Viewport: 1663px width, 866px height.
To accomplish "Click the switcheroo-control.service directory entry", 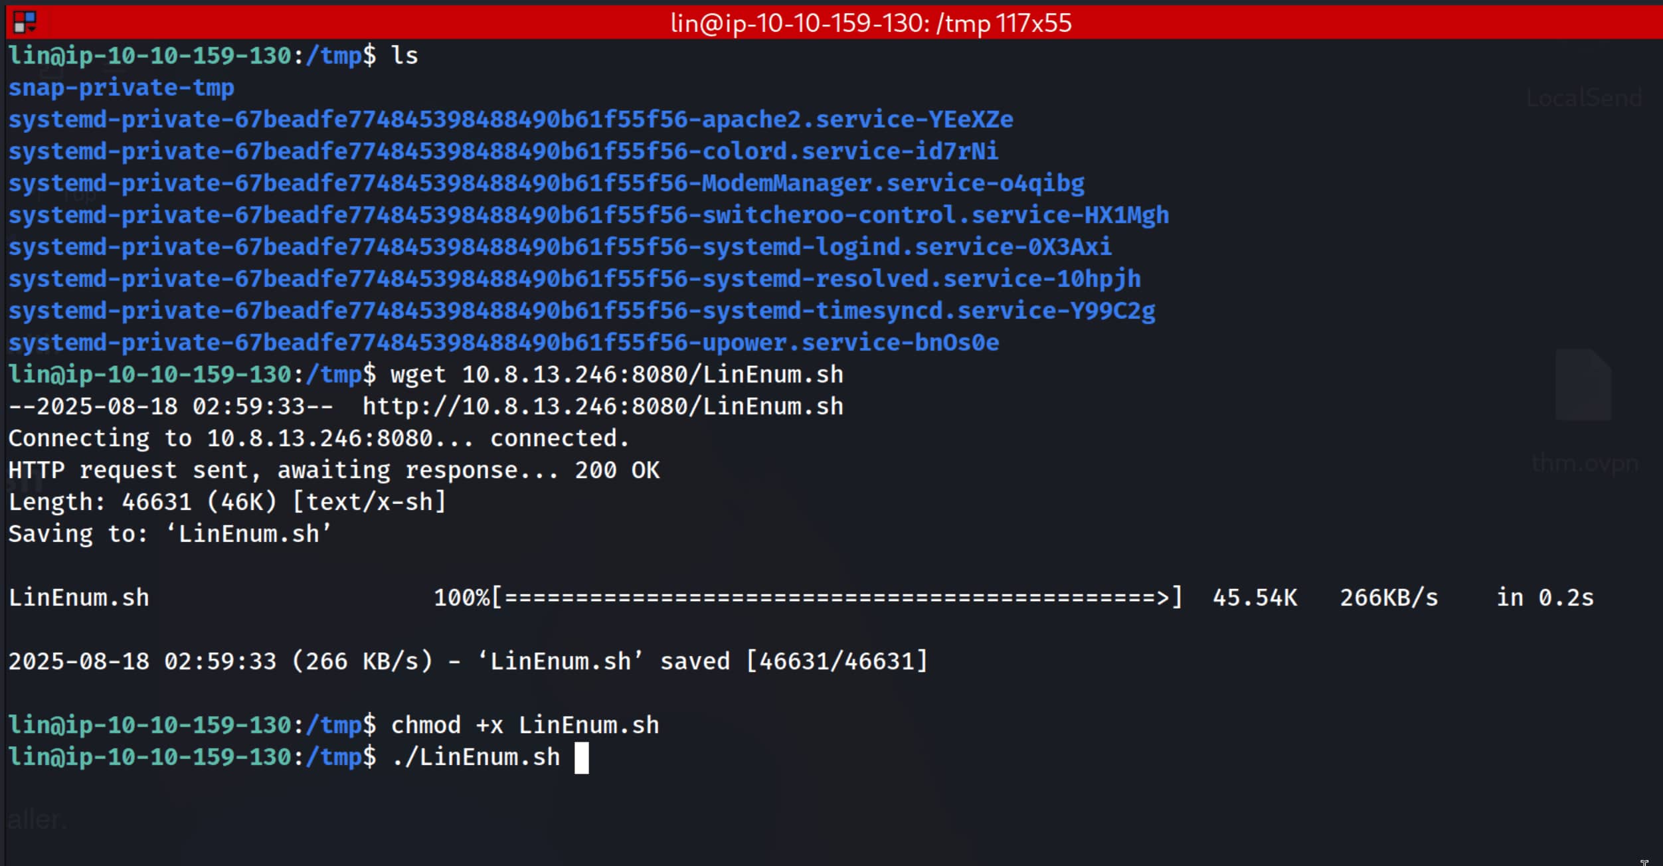I will coord(588,215).
